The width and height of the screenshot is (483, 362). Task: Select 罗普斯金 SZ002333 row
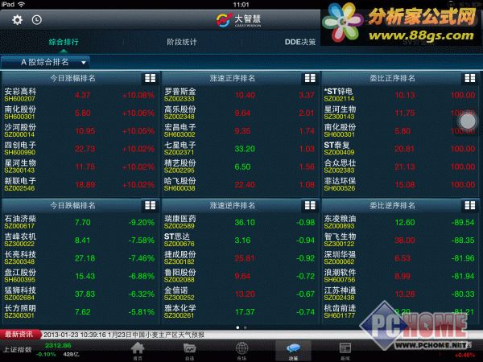(x=239, y=95)
